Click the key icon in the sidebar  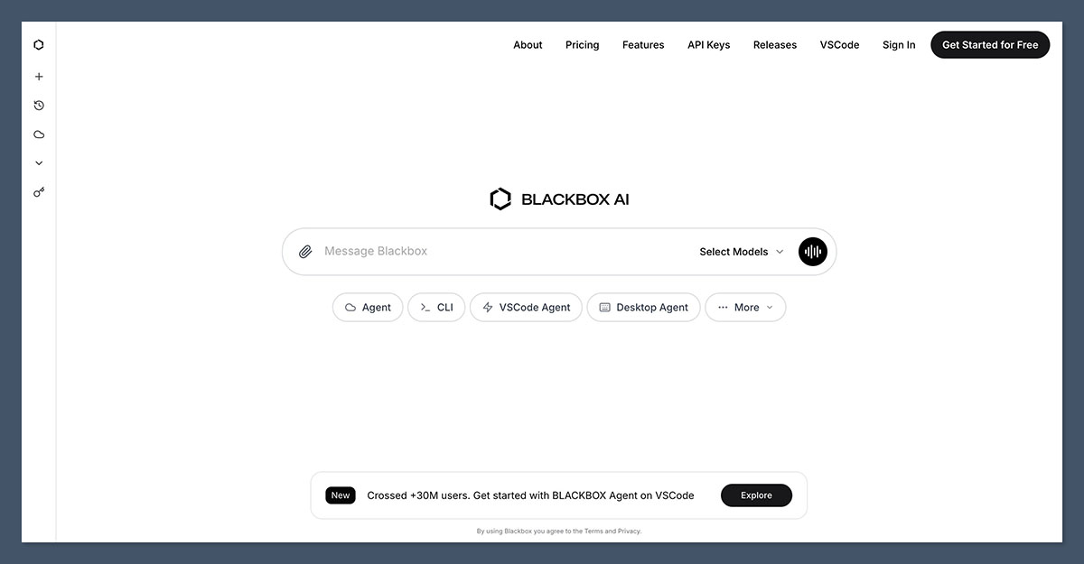39,191
